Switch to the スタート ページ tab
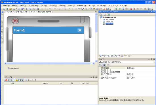The width and height of the screenshot is (156, 105). (x=30, y=12)
